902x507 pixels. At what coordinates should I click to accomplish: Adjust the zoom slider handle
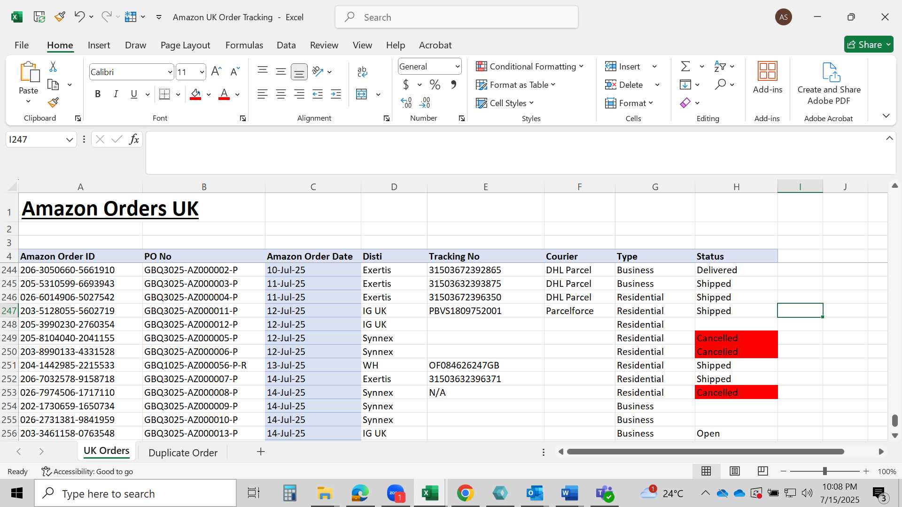click(x=824, y=471)
